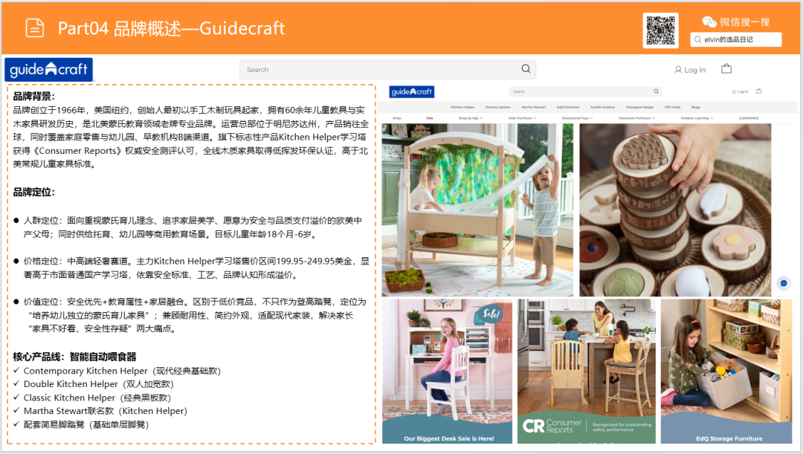Screen dimensions: 803x454
Task: Open the Martha Stewart menu item
Action: [x=534, y=107]
